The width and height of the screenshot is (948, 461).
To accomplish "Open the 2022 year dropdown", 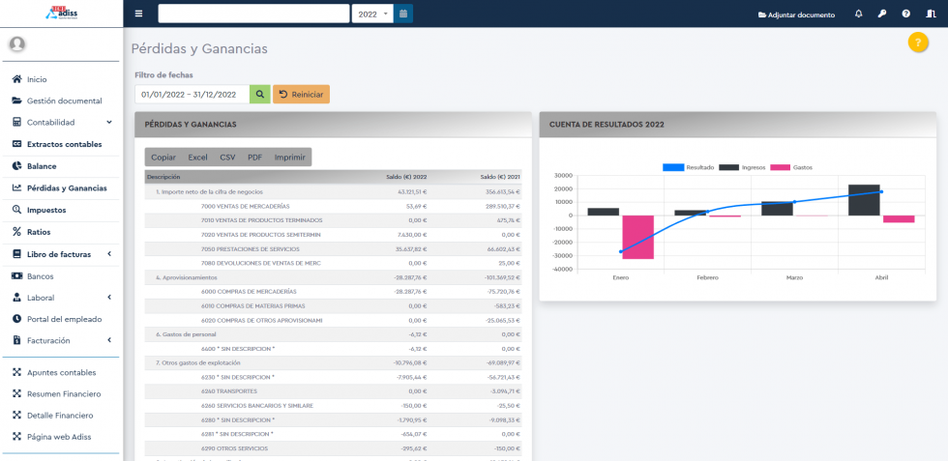I will pos(372,14).
